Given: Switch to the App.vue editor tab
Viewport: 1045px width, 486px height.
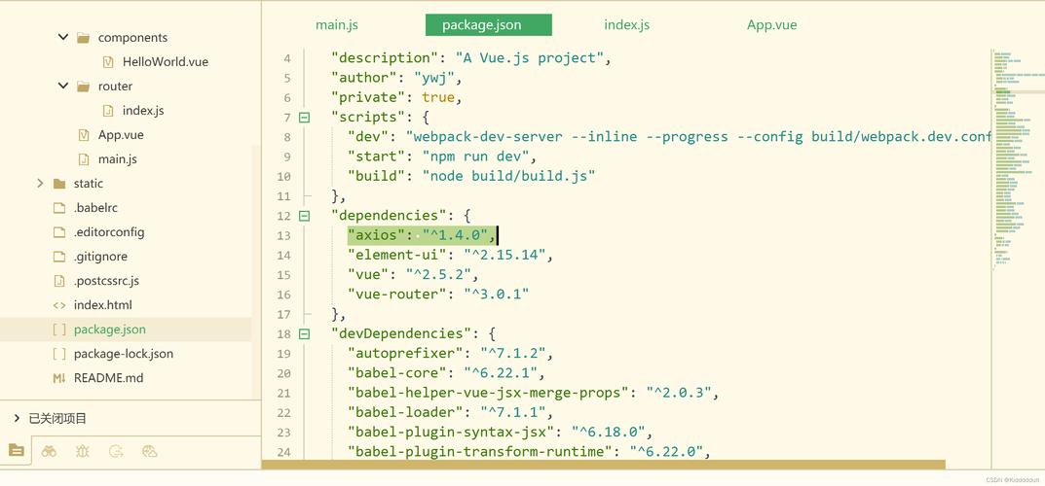Looking at the screenshot, I should (771, 24).
